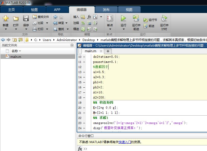Image resolution: width=207 pixels, height=151 pixels.
Task: Click the Print (打印) icon
Action: click(x=34, y=29)
